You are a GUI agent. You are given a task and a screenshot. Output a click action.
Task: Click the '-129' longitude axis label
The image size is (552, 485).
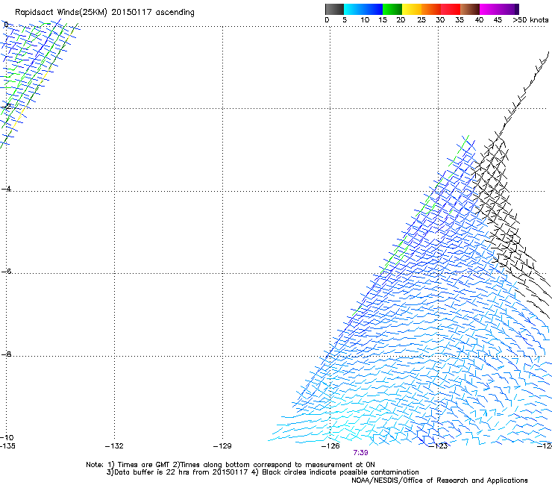[x=222, y=446]
